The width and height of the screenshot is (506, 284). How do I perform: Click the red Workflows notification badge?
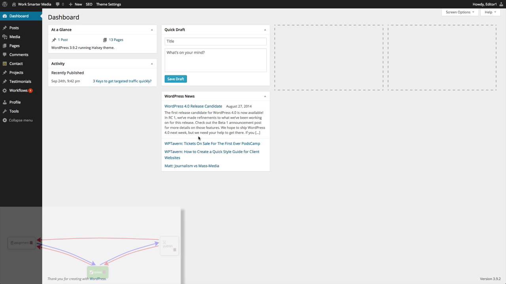pyautogui.click(x=30, y=91)
